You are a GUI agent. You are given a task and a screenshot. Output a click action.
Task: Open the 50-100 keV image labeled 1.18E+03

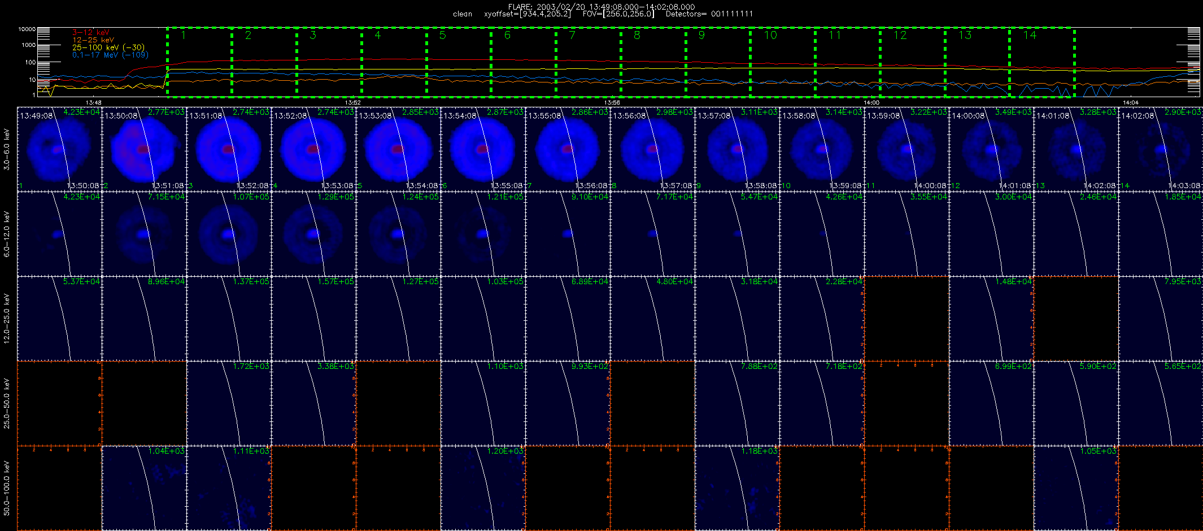pos(738,488)
